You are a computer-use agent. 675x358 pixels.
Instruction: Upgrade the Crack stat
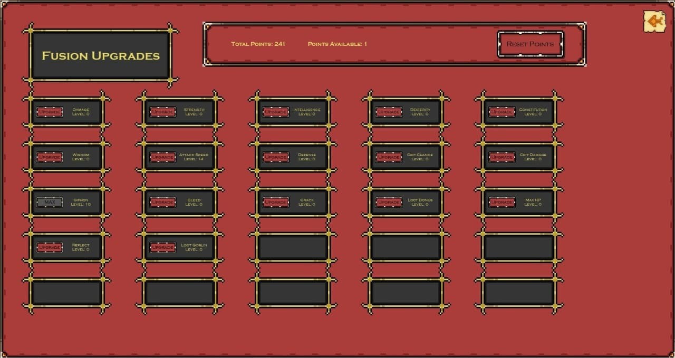pos(275,202)
